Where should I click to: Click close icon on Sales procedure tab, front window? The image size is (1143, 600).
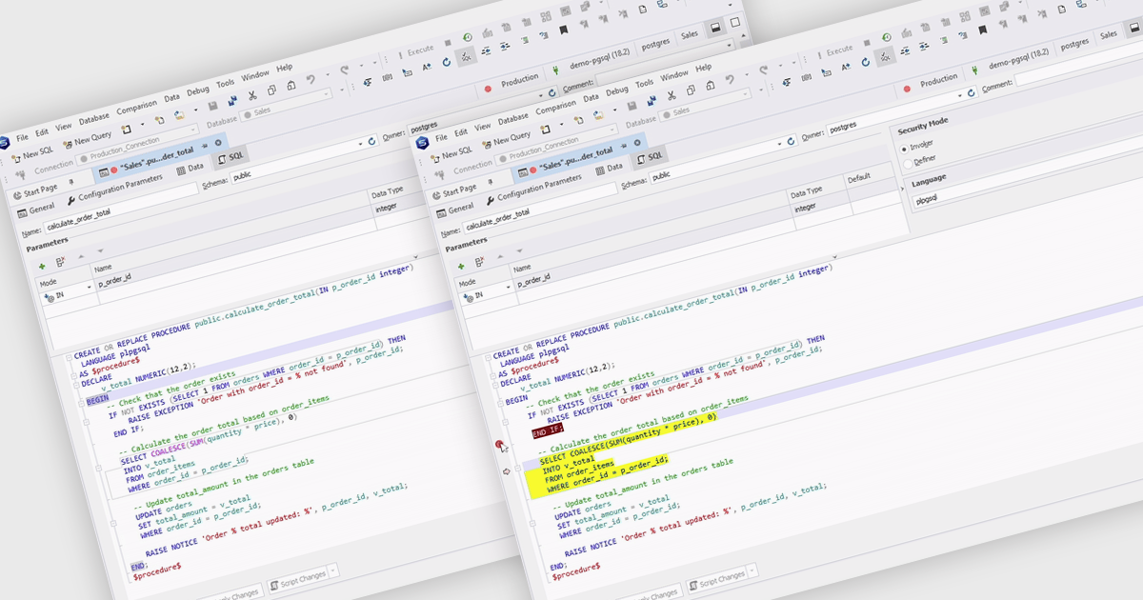coord(637,142)
